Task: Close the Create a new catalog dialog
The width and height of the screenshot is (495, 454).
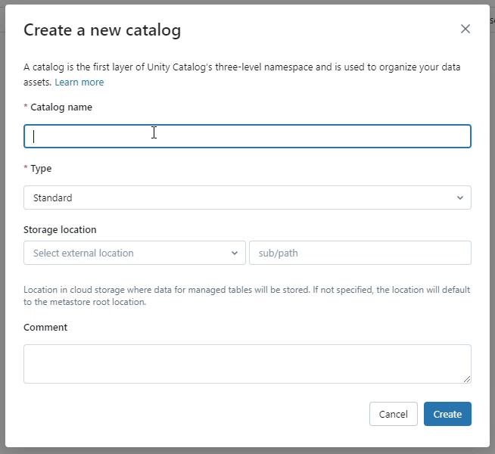Action: [x=465, y=29]
